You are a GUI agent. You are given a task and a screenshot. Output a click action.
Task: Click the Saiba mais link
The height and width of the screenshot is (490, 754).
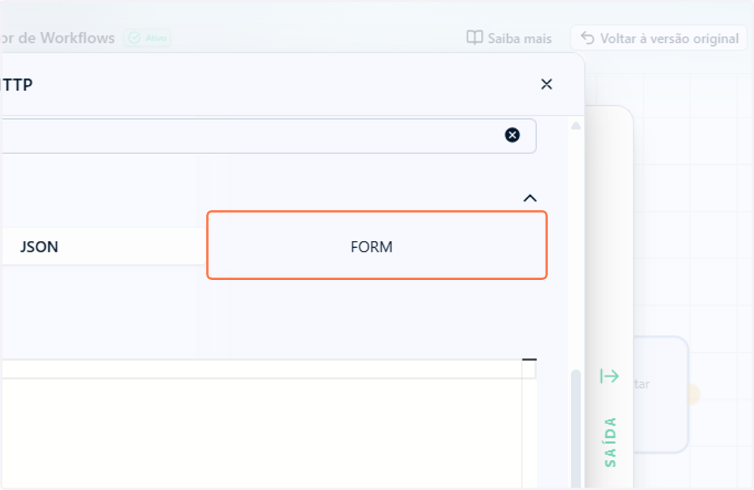(509, 38)
